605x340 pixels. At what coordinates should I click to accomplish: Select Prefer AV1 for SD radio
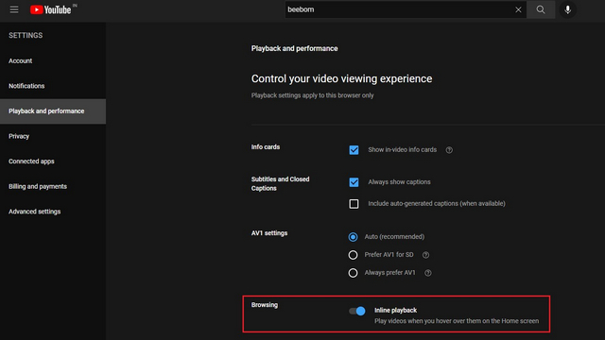point(353,255)
